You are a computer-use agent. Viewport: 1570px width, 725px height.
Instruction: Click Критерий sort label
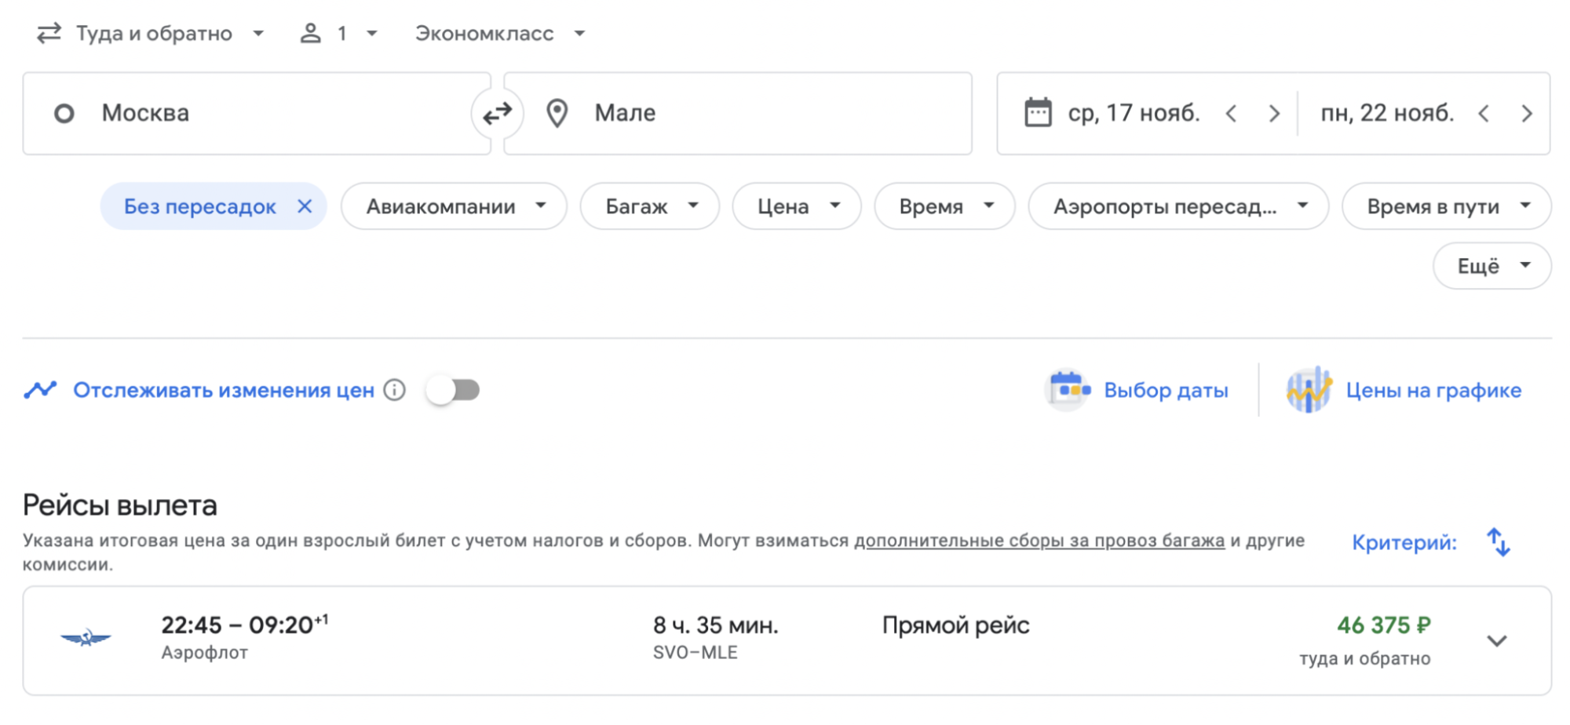click(x=1404, y=542)
